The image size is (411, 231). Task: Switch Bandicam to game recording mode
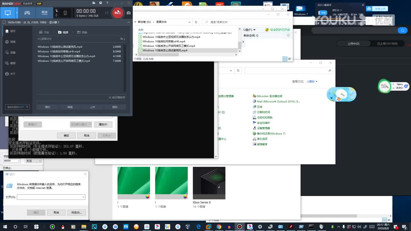[27, 13]
